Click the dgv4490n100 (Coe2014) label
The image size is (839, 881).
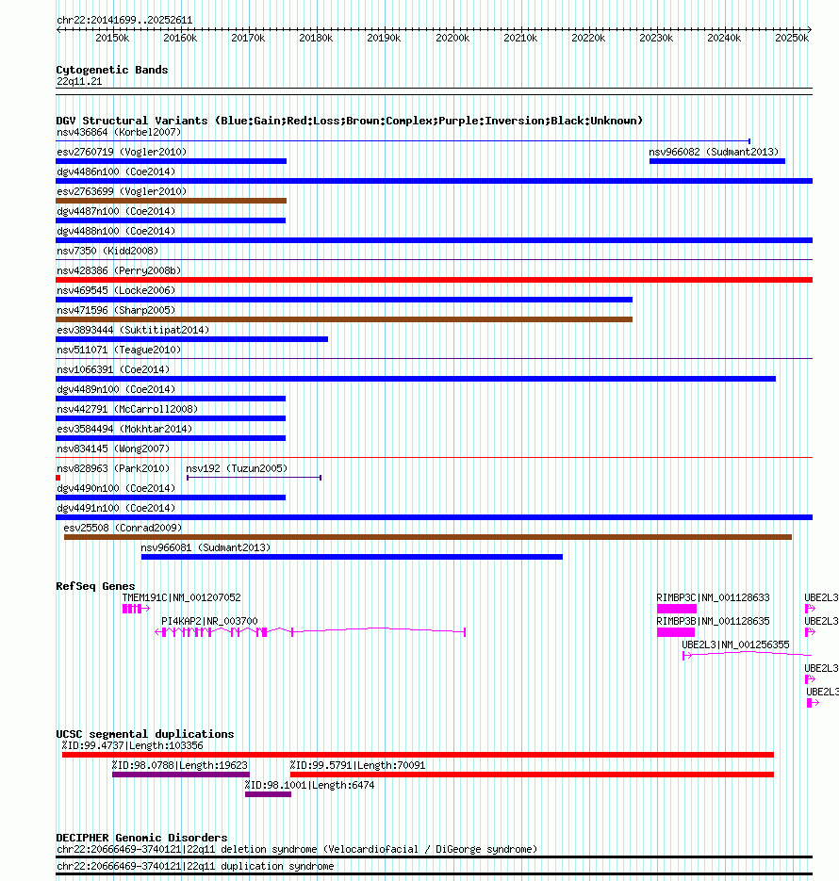116,488
